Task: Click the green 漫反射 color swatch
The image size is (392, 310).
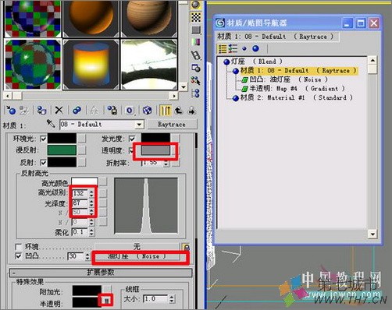Action: 62,150
